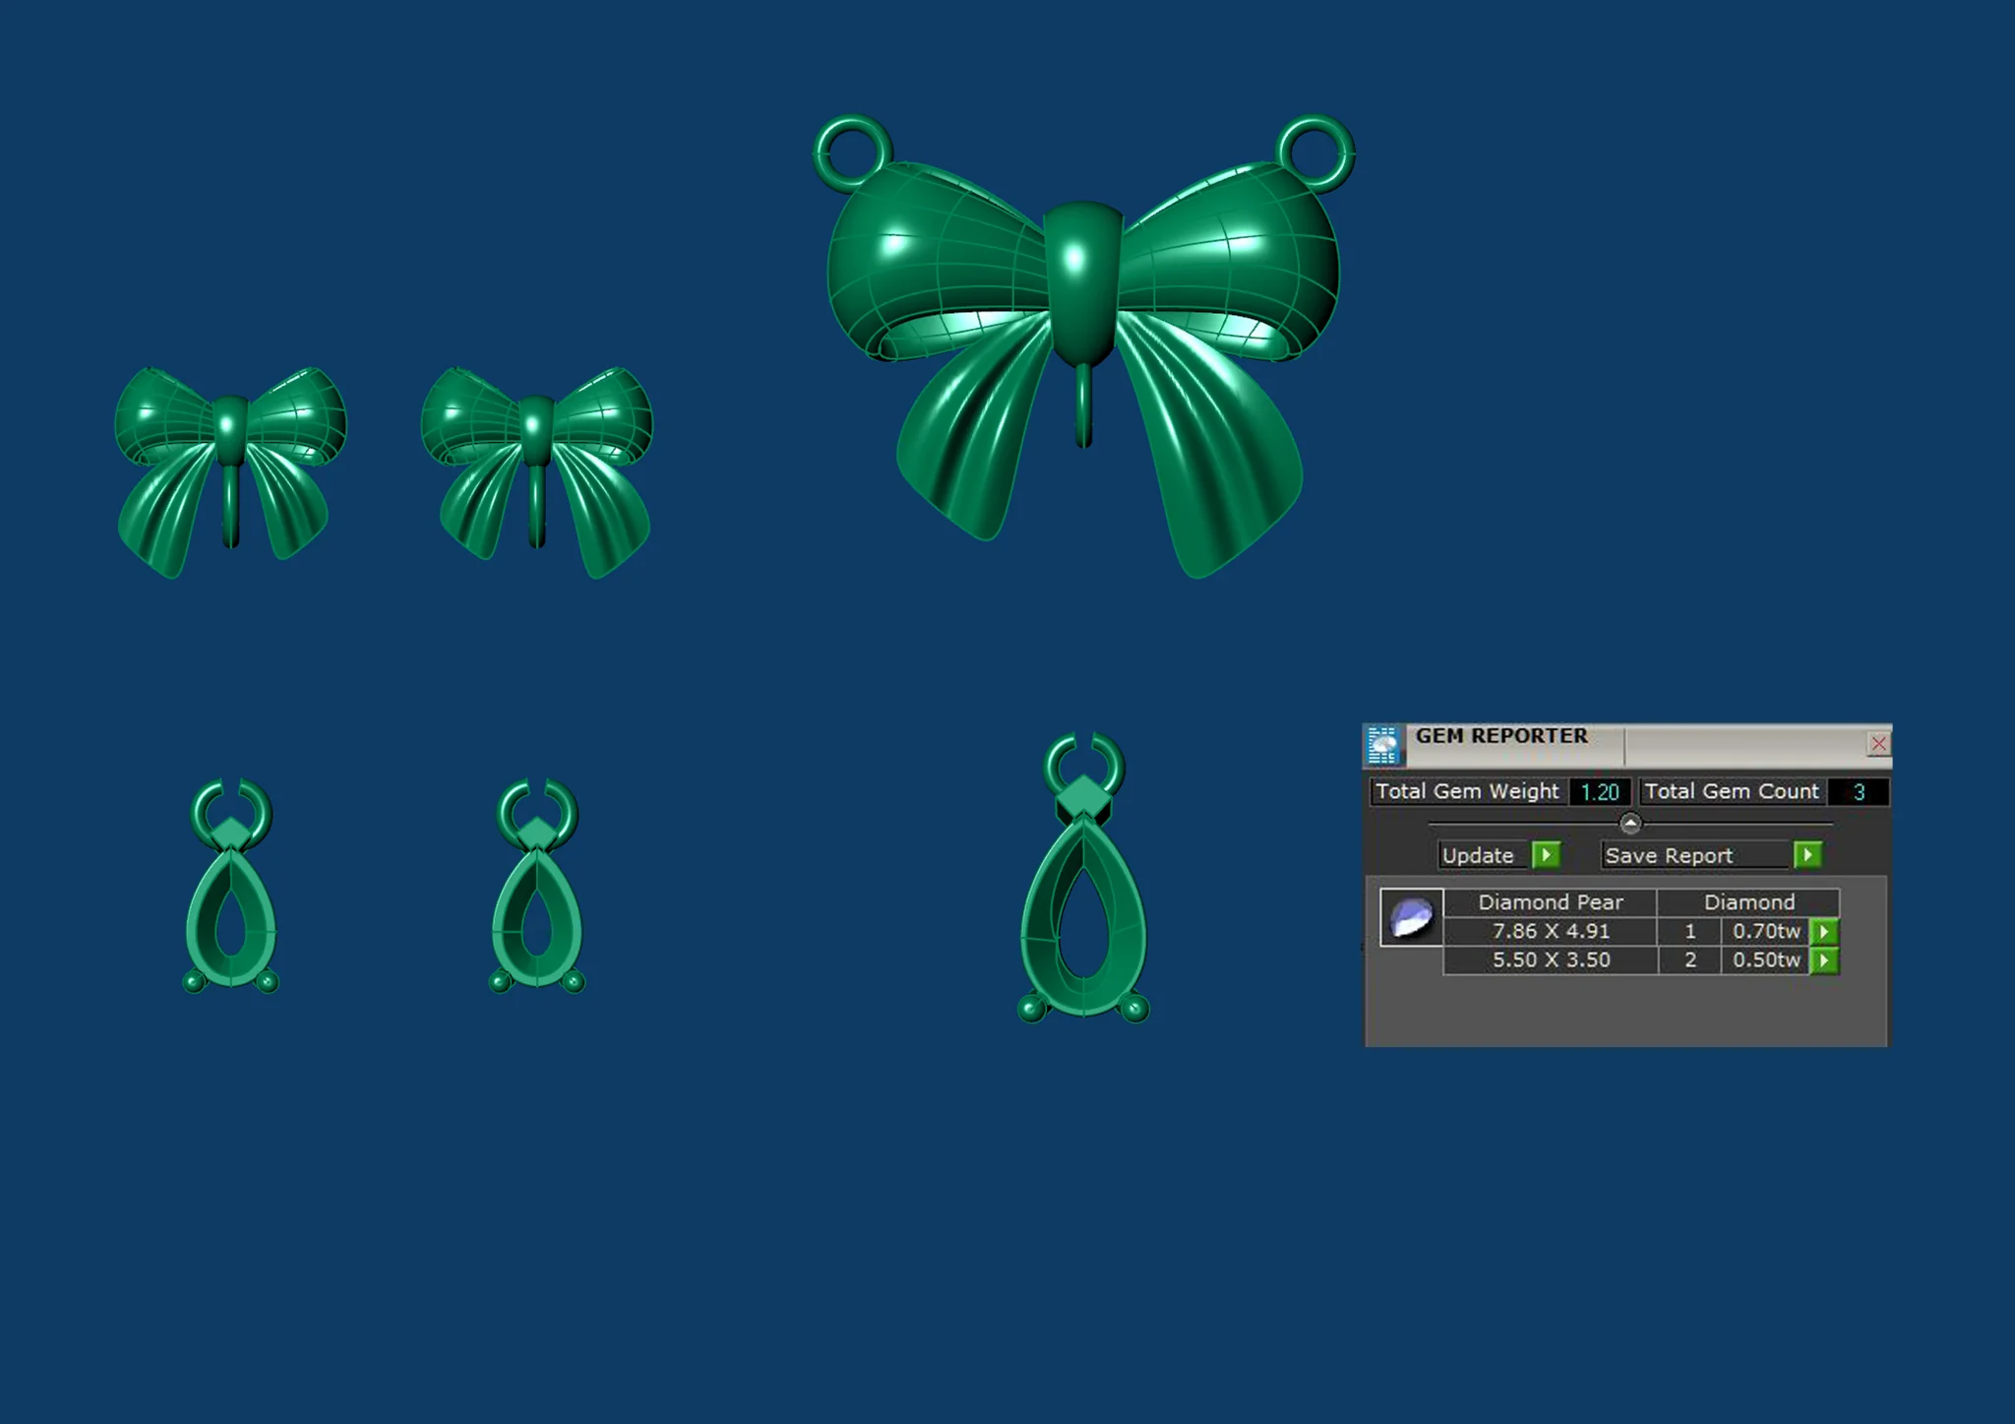Select the 7.86 X 4.91 size cell
The width and height of the screenshot is (2015, 1424).
click(1551, 931)
